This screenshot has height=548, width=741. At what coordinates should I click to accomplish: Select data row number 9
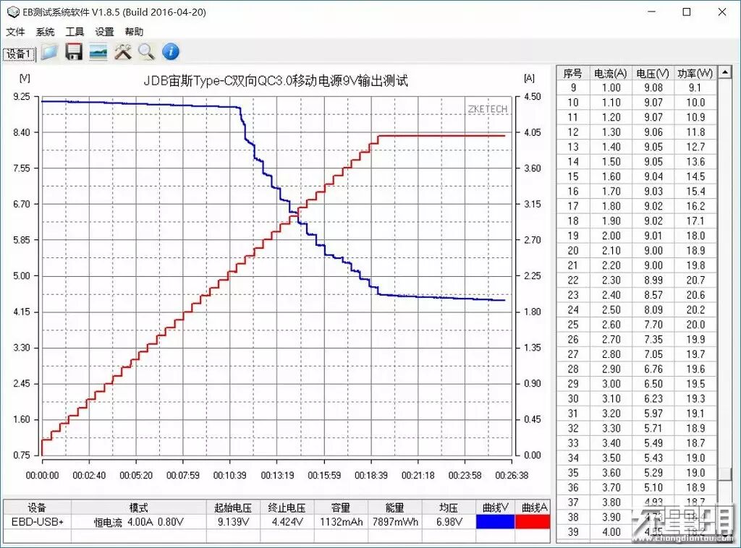click(x=637, y=87)
